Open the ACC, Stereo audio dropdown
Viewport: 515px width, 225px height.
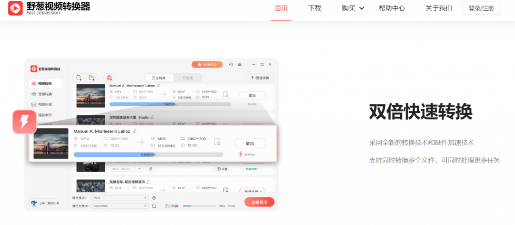126,169
